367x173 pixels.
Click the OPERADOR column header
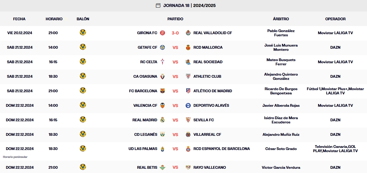tap(335, 19)
